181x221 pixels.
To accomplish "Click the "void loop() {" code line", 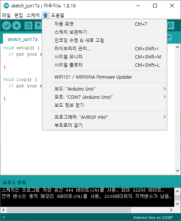I will 20,80.
